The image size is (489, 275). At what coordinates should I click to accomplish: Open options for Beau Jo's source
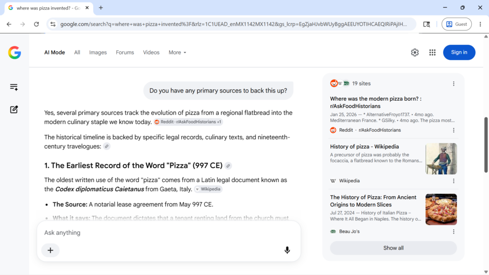pyautogui.click(x=454, y=232)
